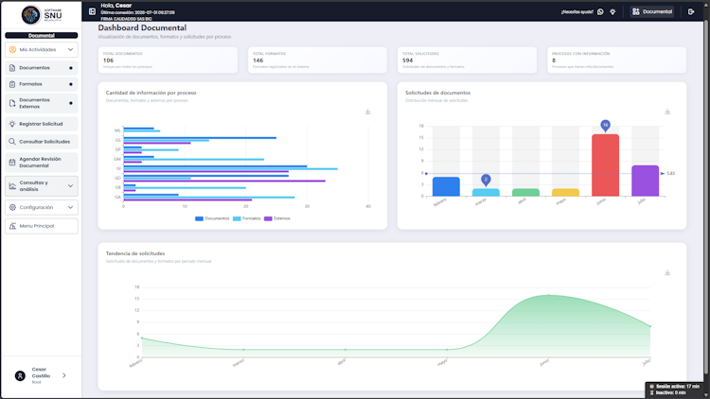Click the logout icon in header
Screen dimensions: 710x399
691,11
